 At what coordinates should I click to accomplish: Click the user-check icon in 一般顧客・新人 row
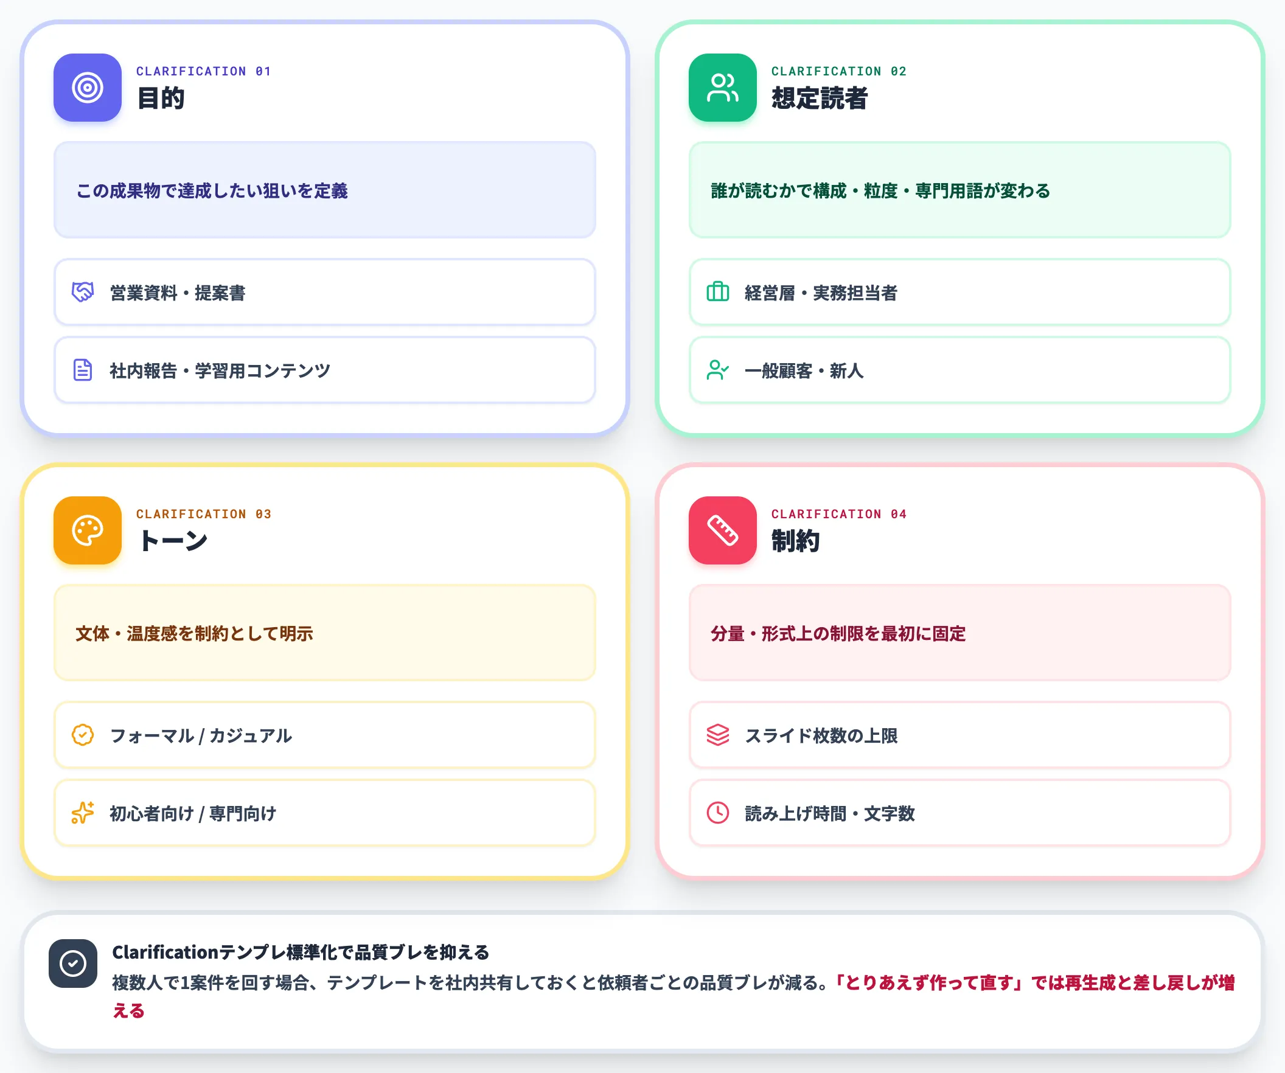click(x=718, y=370)
